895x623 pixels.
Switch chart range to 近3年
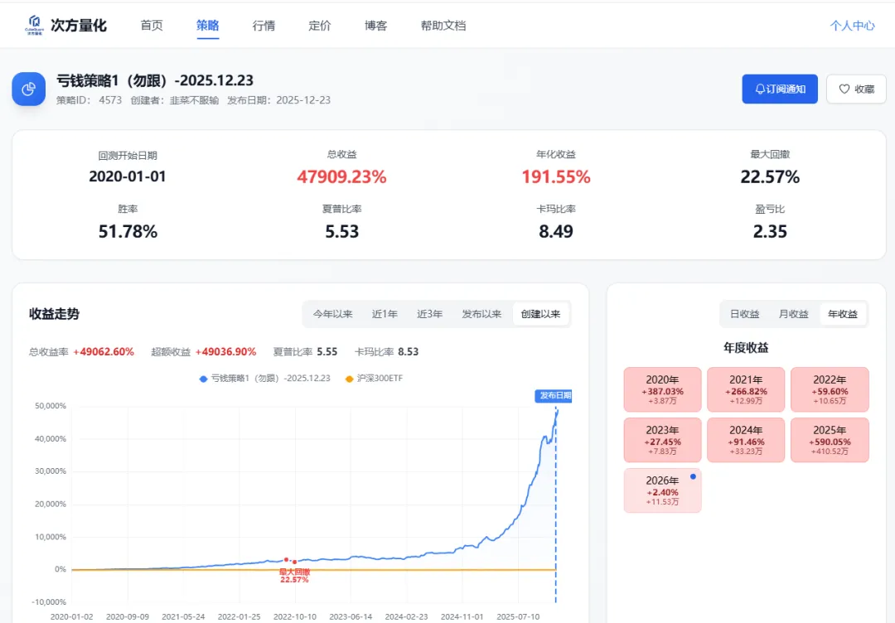click(x=429, y=314)
